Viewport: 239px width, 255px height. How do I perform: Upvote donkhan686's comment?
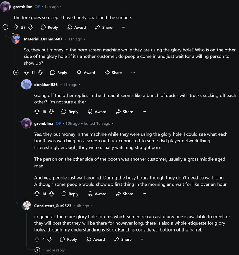[37, 112]
